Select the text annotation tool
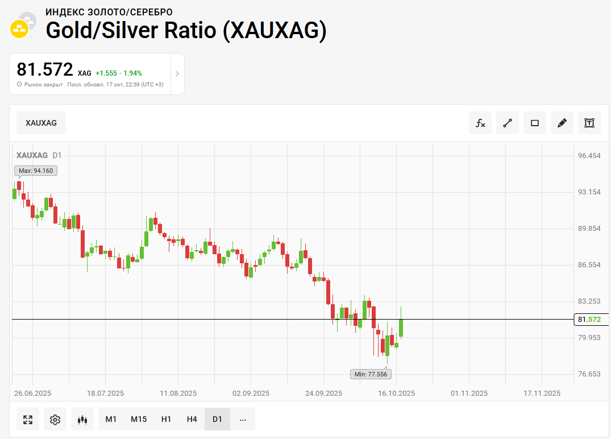Image resolution: width=611 pixels, height=439 pixels. tap(589, 123)
